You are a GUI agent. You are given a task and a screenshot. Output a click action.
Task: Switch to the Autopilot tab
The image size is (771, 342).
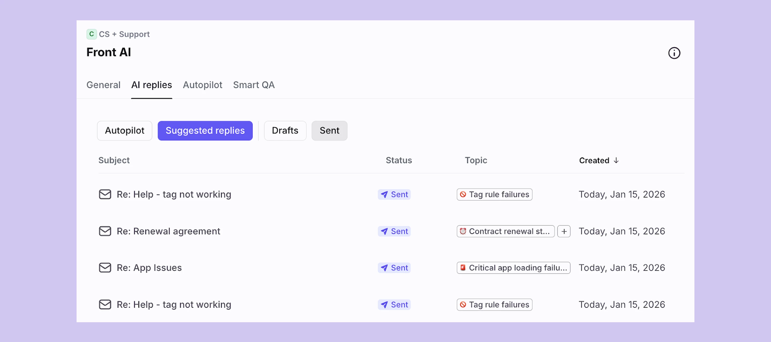point(203,85)
